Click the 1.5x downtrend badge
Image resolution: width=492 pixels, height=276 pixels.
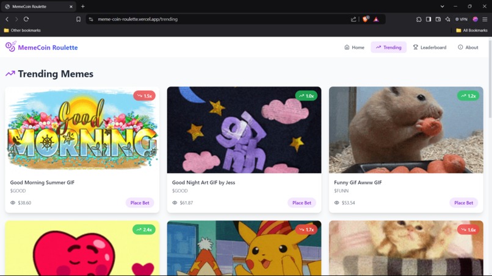pyautogui.click(x=144, y=96)
